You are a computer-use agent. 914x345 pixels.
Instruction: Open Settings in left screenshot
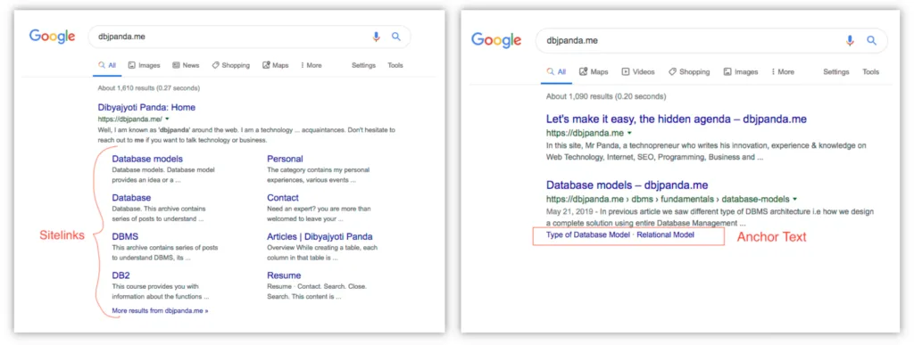point(364,65)
